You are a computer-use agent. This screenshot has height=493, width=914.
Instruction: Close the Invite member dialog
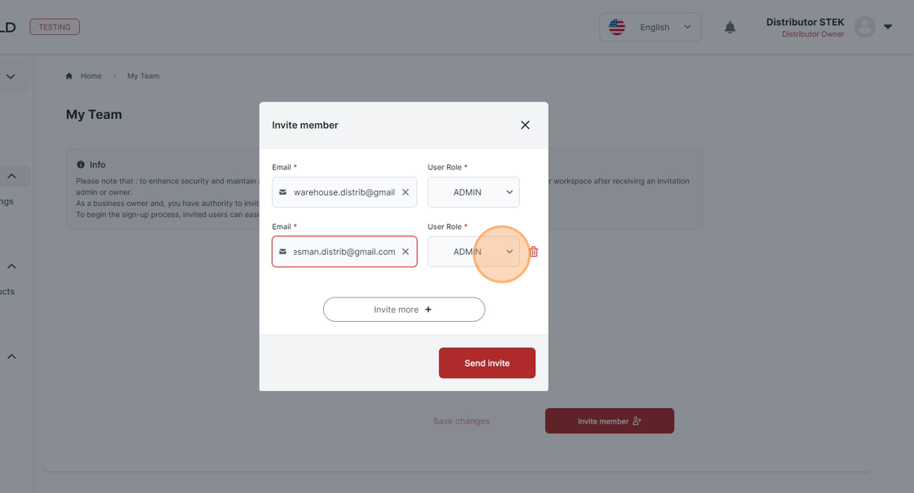coord(526,125)
